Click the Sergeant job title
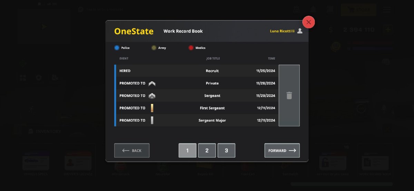Image resolution: width=414 pixels, height=191 pixels. coord(212,95)
